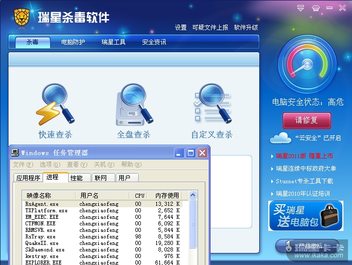This screenshot has width=352, height=265.
Task: Open Task Manager 查看(V) menu
Action: click(x=77, y=165)
